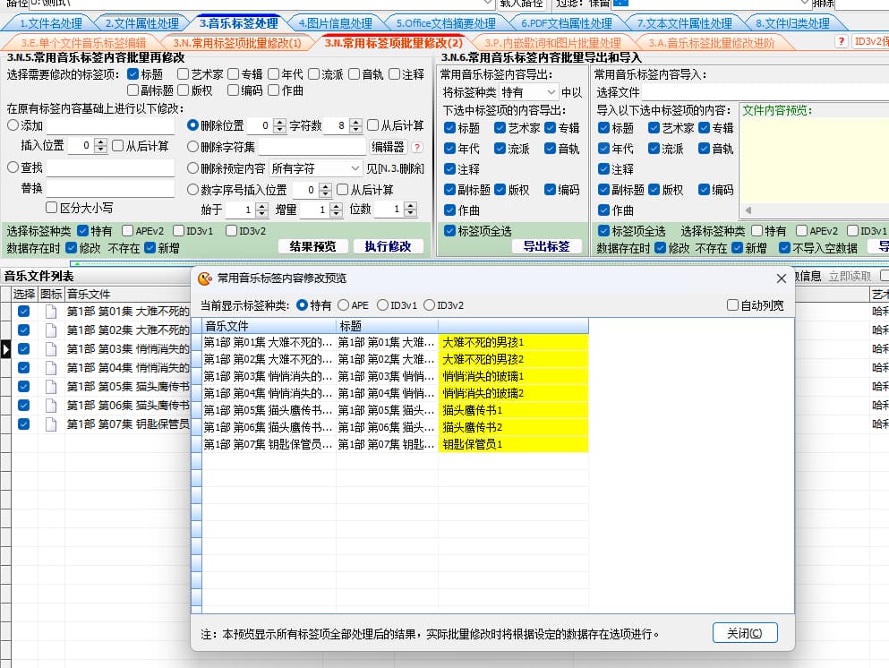Image resolution: width=889 pixels, height=668 pixels.
Task: Select the APE radio in preview dialog
Action: [x=343, y=305]
